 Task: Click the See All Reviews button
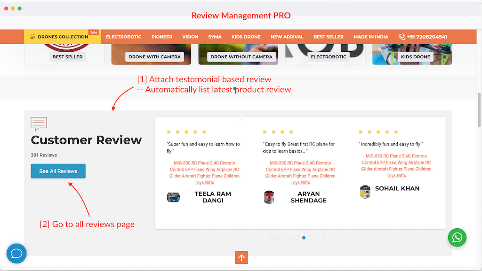(x=58, y=171)
